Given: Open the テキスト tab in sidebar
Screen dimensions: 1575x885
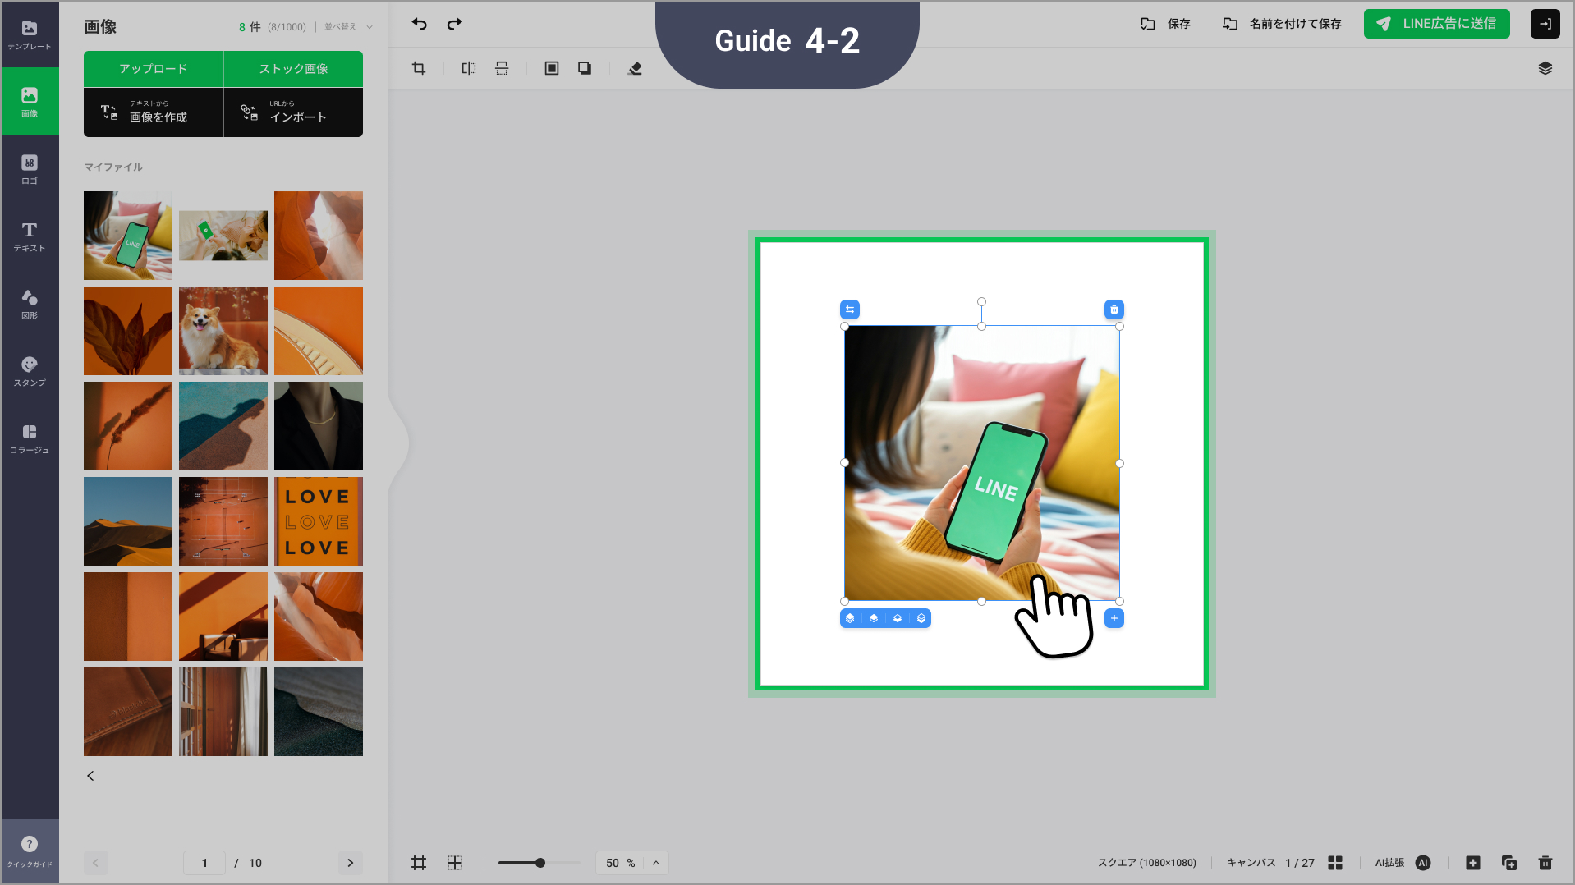Looking at the screenshot, I should 30,236.
